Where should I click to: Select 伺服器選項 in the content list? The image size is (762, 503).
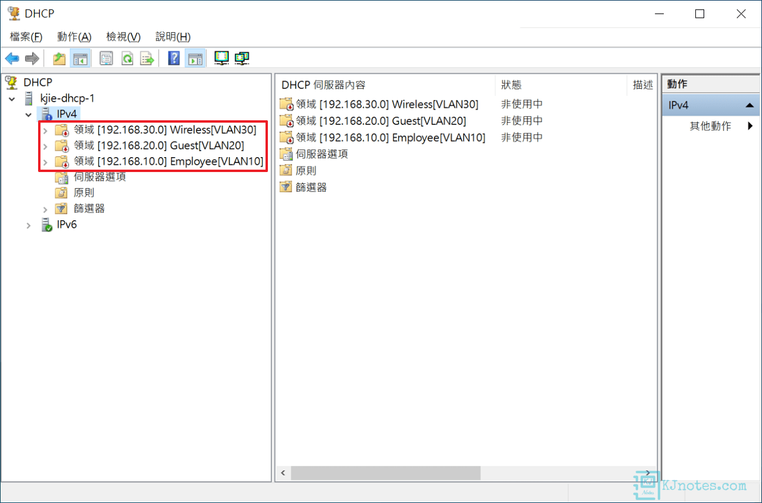pos(322,154)
